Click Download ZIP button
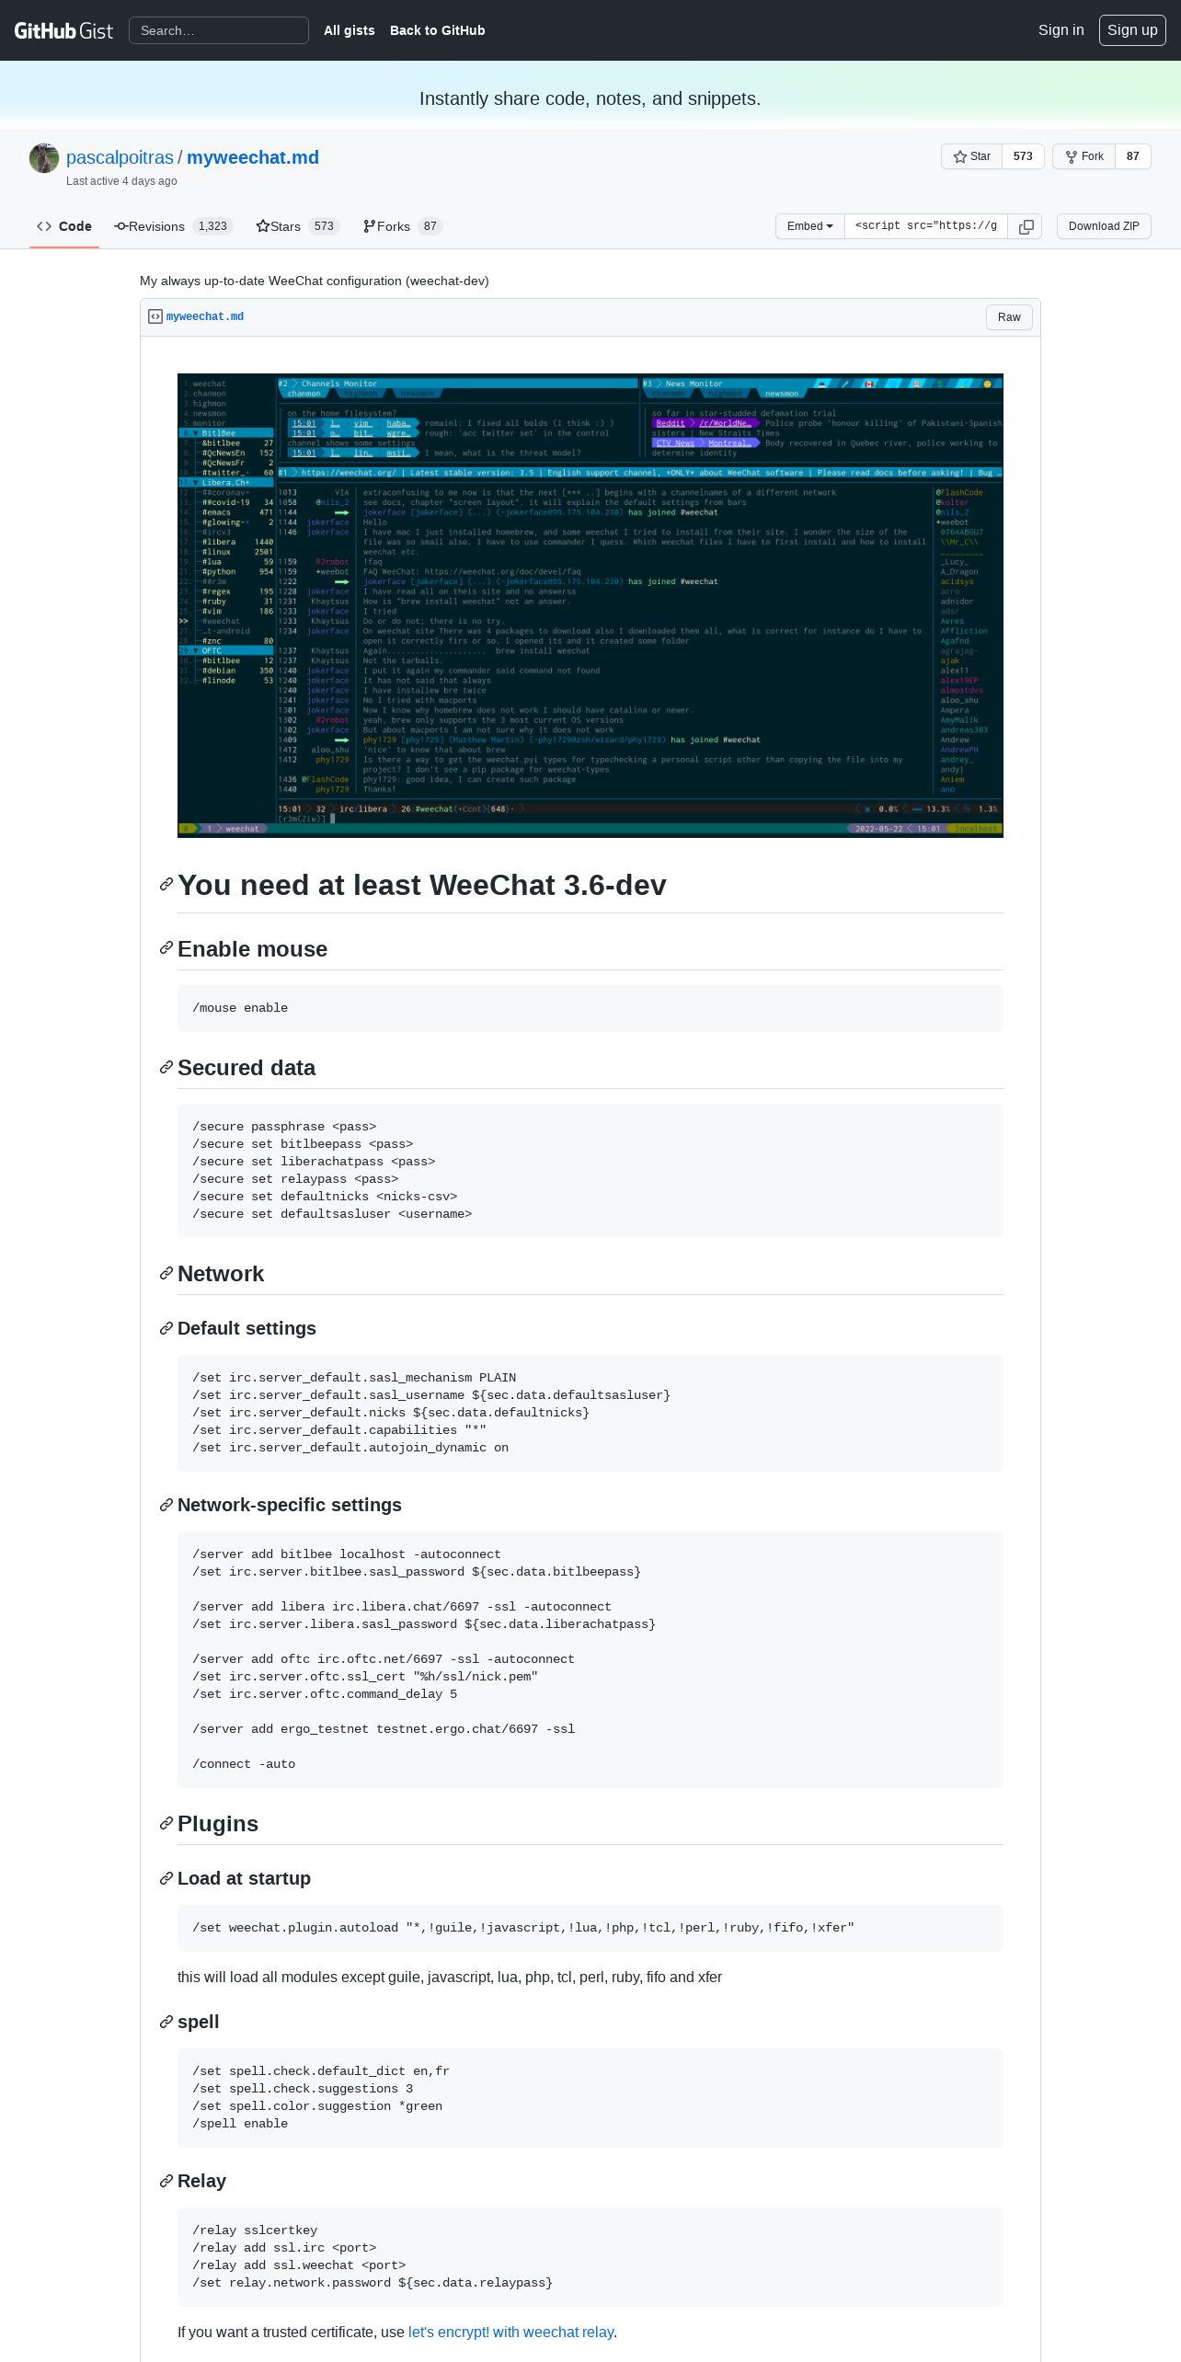 click(1104, 226)
